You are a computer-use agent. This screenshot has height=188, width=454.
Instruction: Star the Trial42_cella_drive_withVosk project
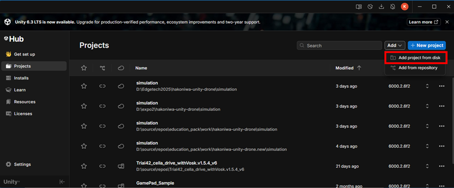point(84,166)
